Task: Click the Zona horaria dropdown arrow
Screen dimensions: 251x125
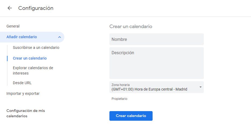Action: coord(200,87)
